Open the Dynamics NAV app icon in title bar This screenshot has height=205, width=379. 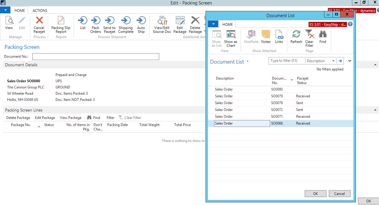point(3,3)
